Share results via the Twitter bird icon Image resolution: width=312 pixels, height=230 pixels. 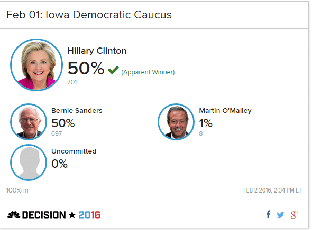(x=280, y=215)
